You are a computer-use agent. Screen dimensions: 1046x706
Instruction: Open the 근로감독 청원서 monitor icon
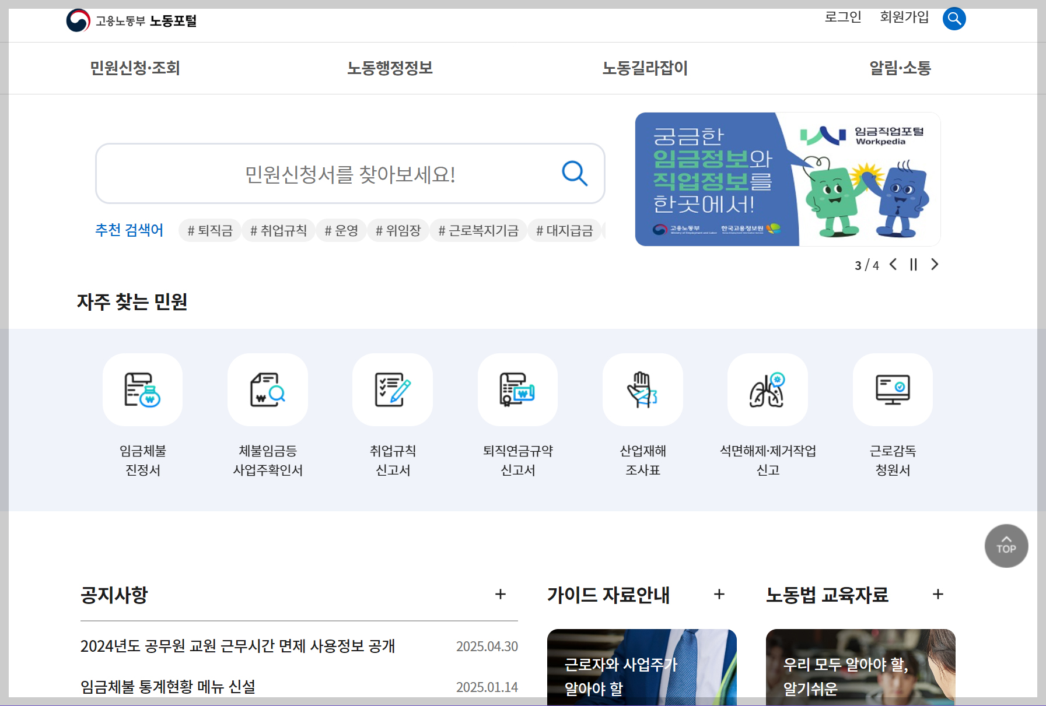(892, 389)
